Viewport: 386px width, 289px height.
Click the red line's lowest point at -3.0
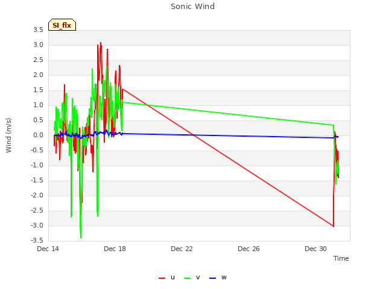334,226
